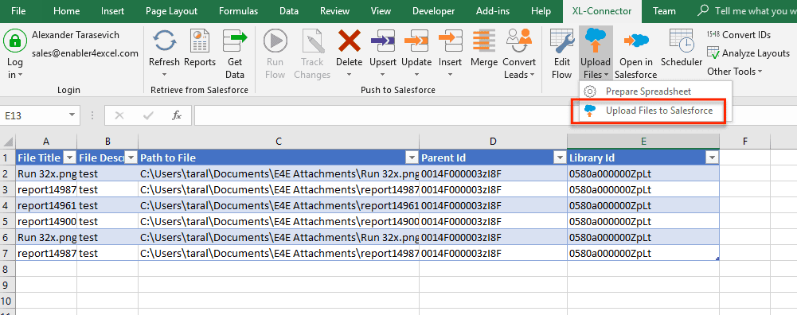Switch to the Insert ribbon tab

pos(113,10)
